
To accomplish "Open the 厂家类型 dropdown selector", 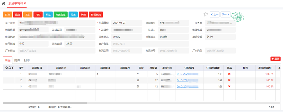I will click(x=220, y=51).
